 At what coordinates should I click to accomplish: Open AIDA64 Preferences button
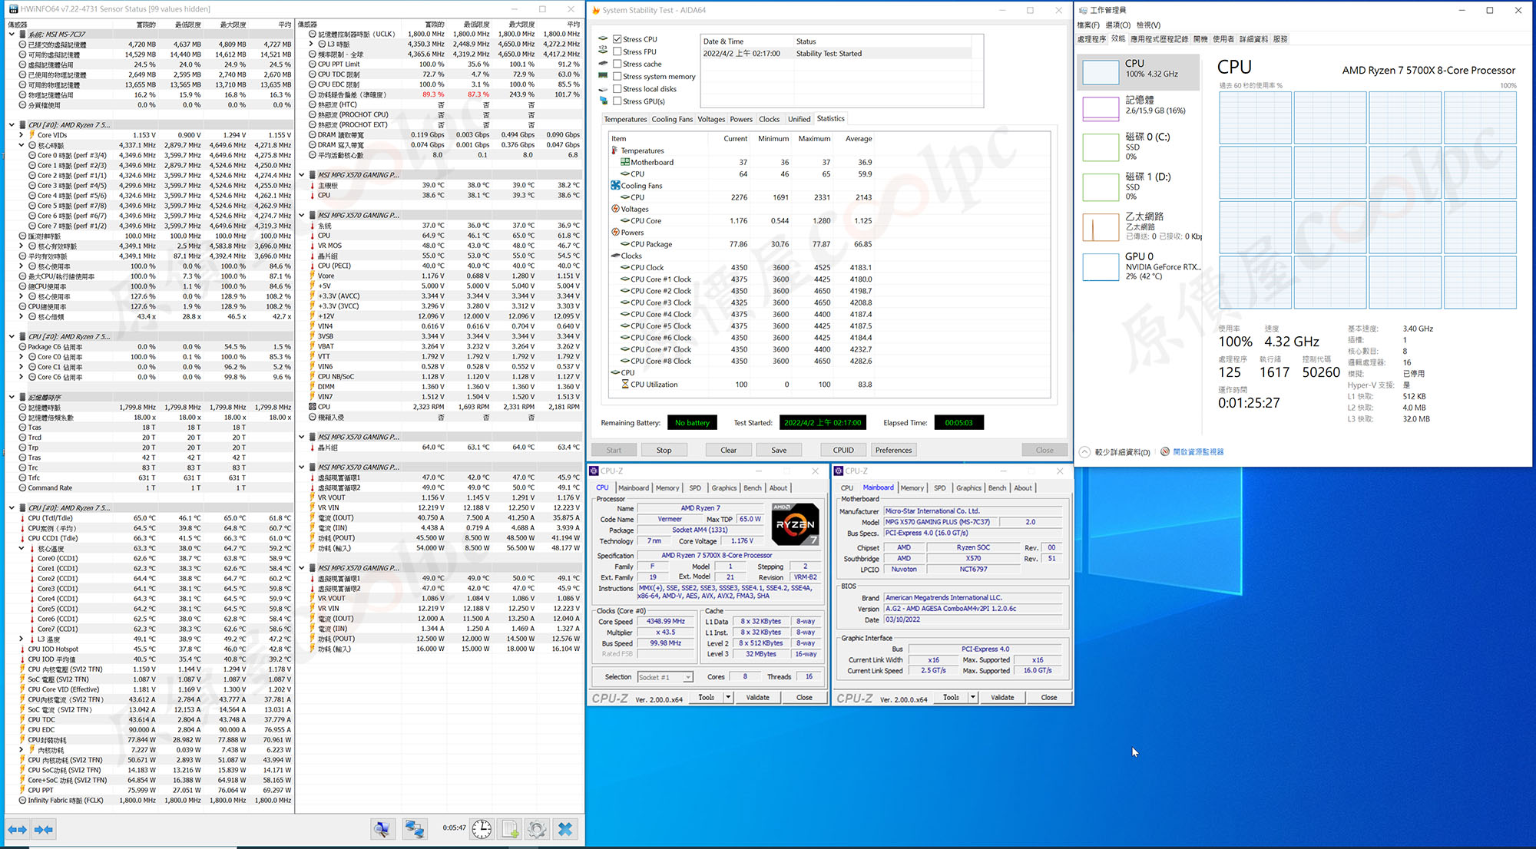894,450
